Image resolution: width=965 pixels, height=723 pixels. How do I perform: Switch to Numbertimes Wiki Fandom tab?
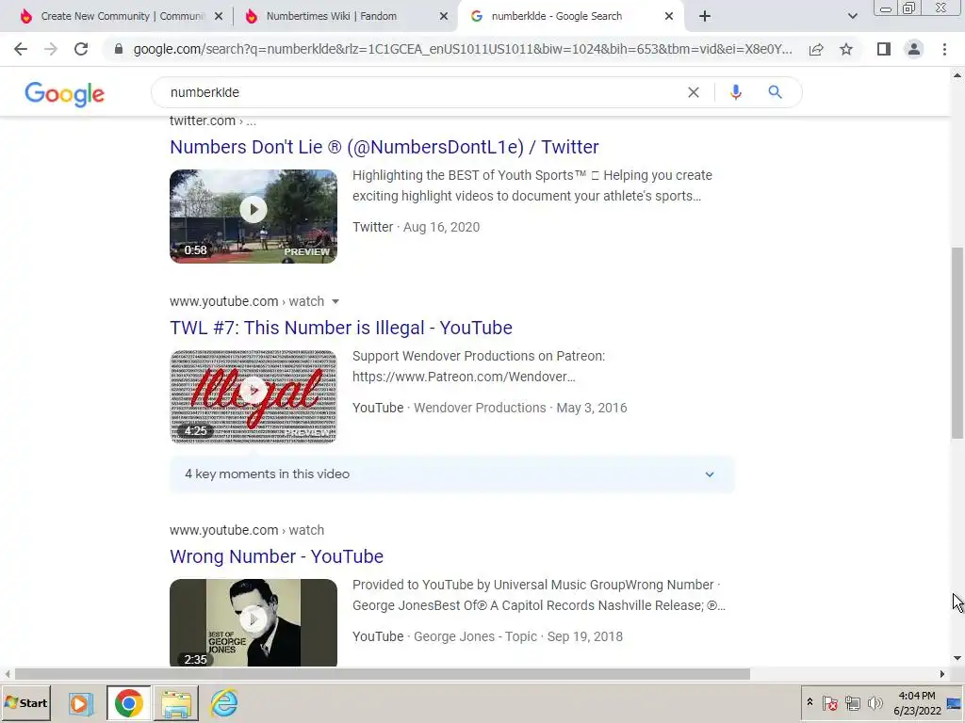pyautogui.click(x=345, y=17)
